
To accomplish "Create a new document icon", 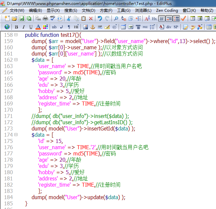I will [x=7, y=18].
